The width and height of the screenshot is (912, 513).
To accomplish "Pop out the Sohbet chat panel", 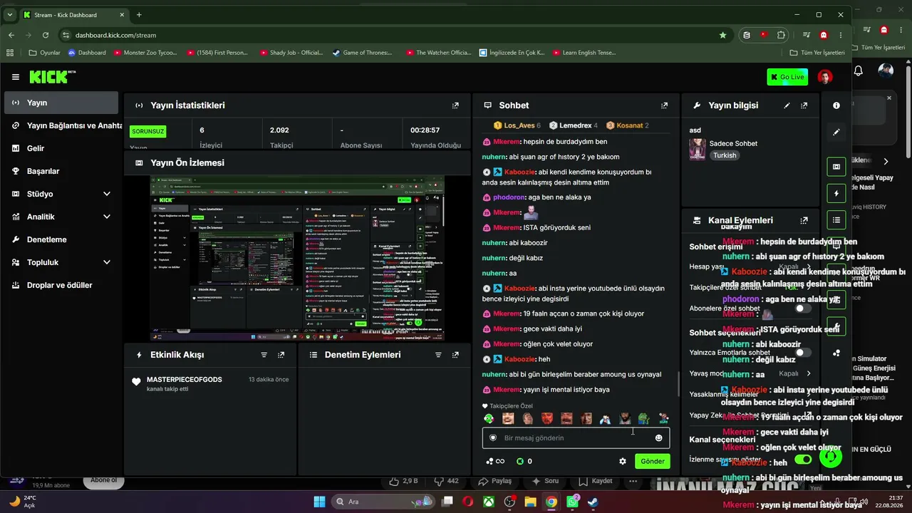I will [664, 105].
